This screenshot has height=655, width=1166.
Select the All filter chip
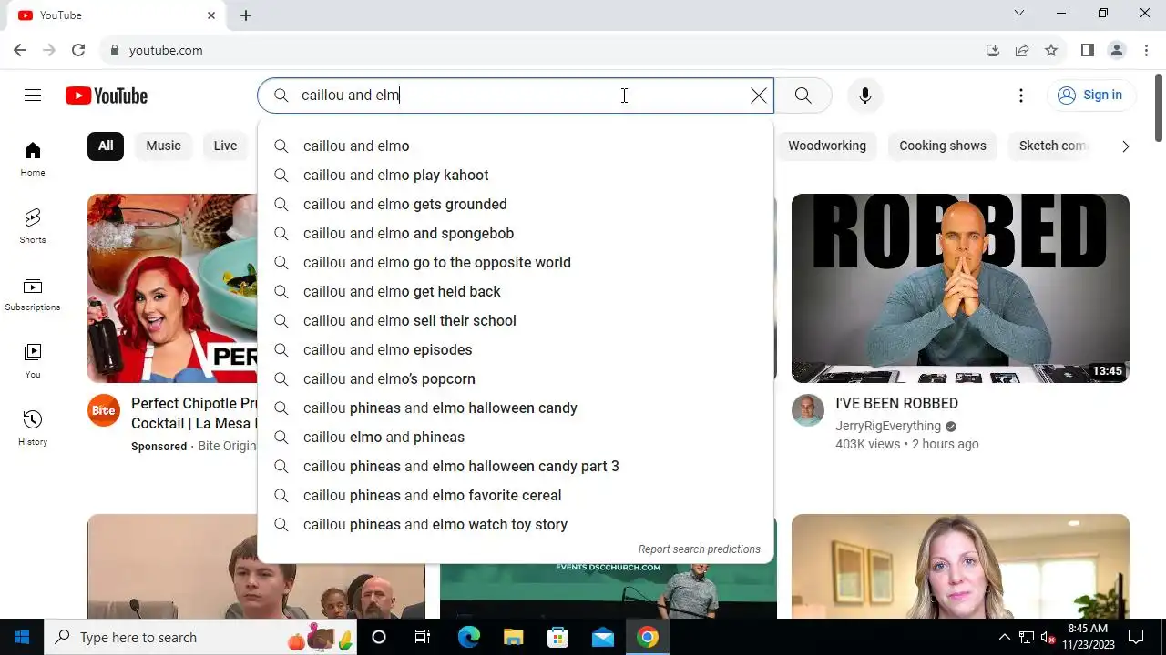(x=106, y=146)
